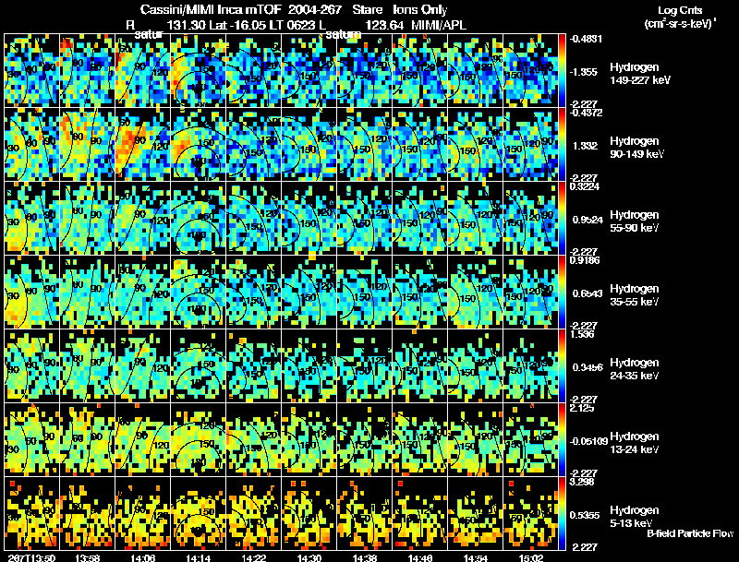Click the 13:58 time label
This screenshot has height=562, width=739.
click(x=87, y=558)
